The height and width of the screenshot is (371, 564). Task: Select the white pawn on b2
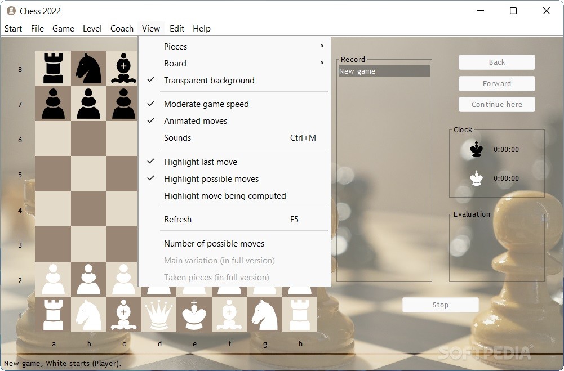pyautogui.click(x=88, y=279)
